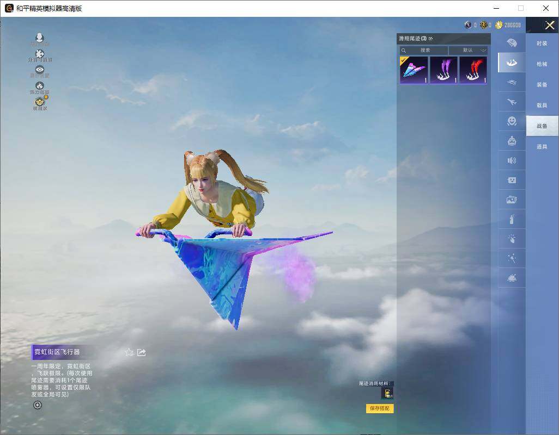This screenshot has height=435, width=559.
Task: Close the wardrobe with the X icon
Action: pos(549,25)
